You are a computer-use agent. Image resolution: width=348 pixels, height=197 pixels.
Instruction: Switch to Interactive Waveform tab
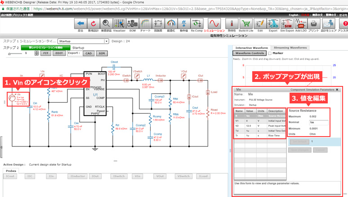pos(251,48)
